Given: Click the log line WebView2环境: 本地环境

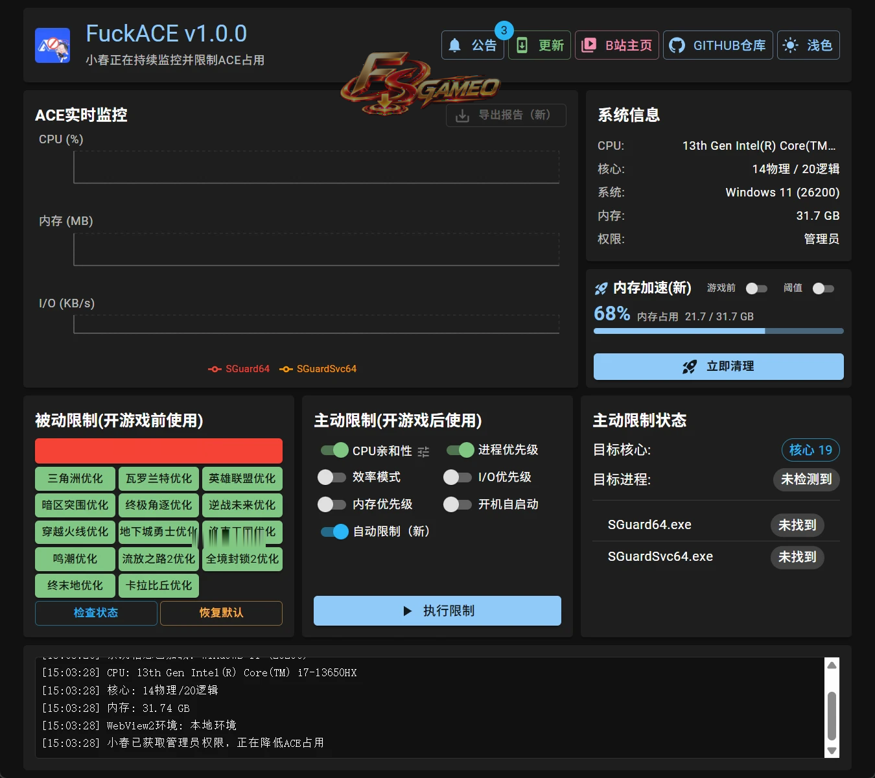Looking at the screenshot, I should 139,725.
